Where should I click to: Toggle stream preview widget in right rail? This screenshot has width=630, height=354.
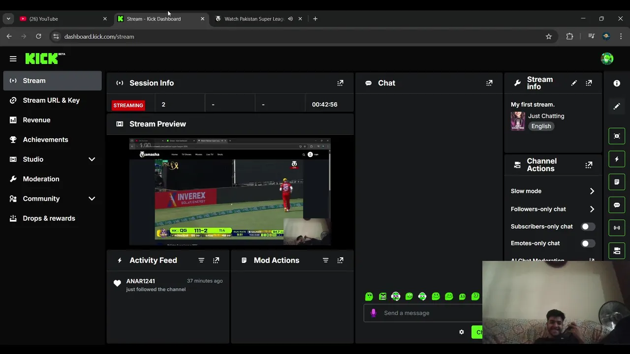point(617,136)
